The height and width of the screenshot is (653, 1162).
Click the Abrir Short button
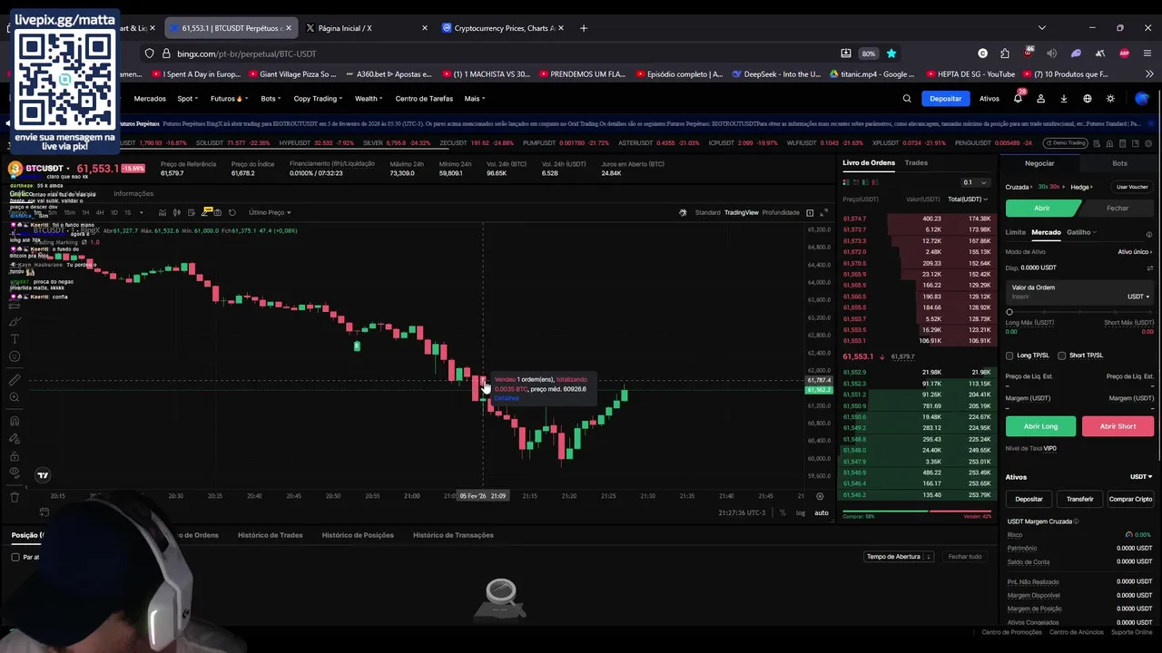[x=1118, y=426]
